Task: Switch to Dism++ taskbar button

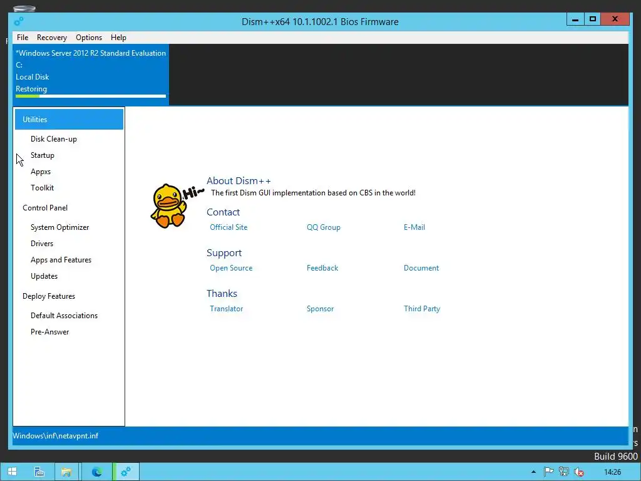Action: [x=126, y=472]
